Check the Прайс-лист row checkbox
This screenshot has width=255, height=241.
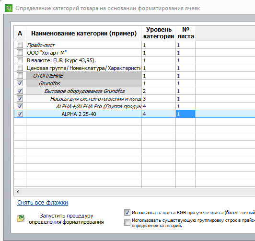tap(20, 45)
